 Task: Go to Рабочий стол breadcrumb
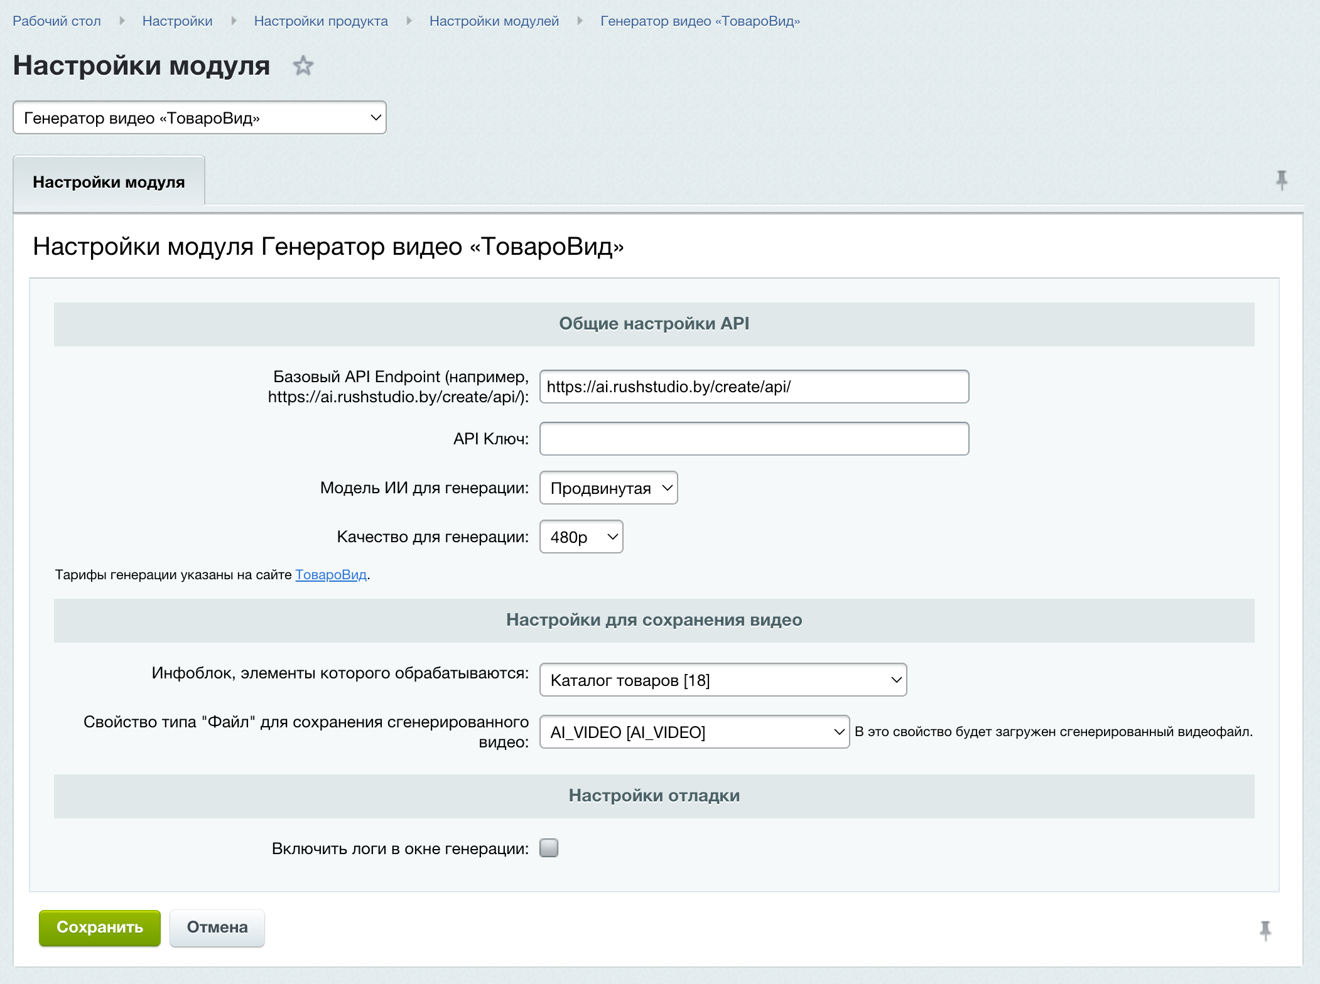click(x=57, y=21)
